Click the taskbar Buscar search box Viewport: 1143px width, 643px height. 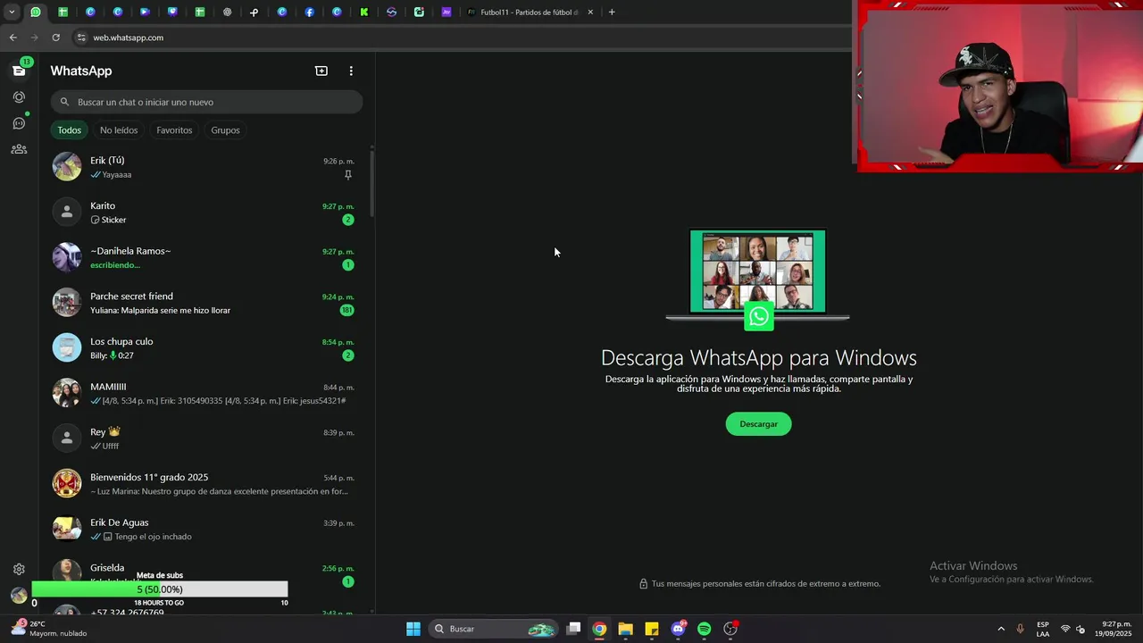[x=493, y=629]
